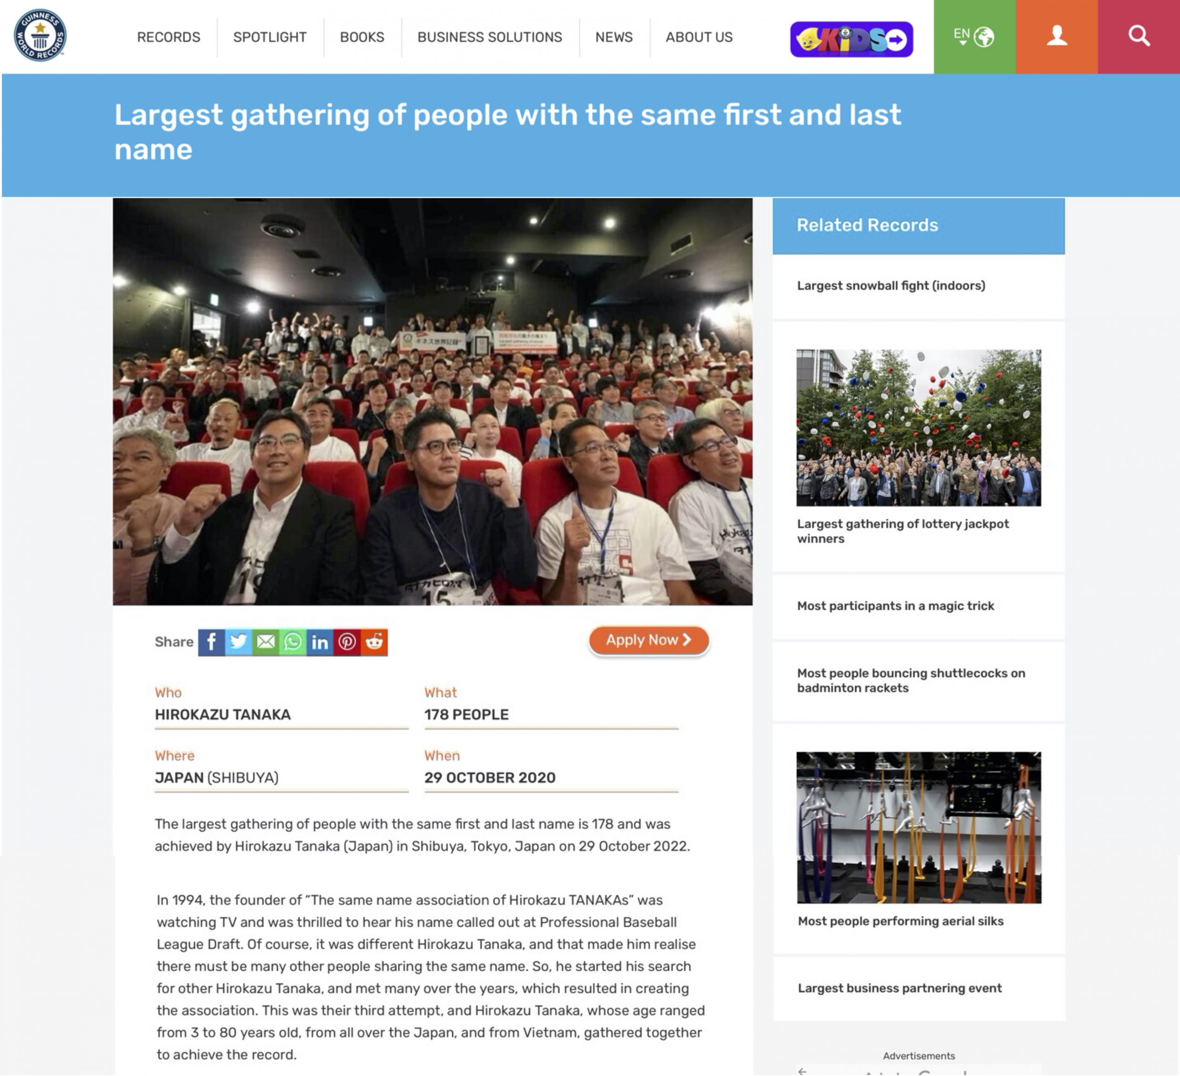Open the Kids section banner
The height and width of the screenshot is (1076, 1180).
852,39
